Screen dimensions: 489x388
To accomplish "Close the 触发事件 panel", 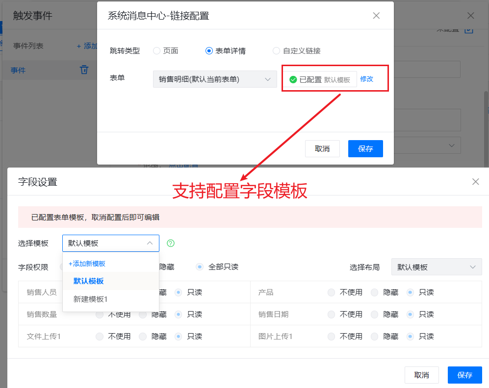I will (x=470, y=16).
